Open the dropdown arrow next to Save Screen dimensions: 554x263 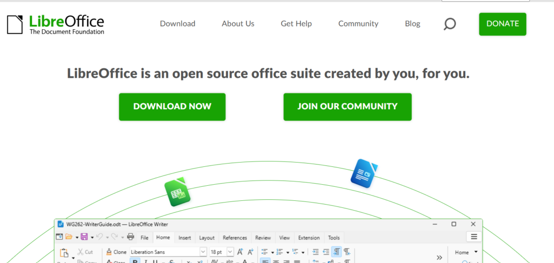(92, 238)
